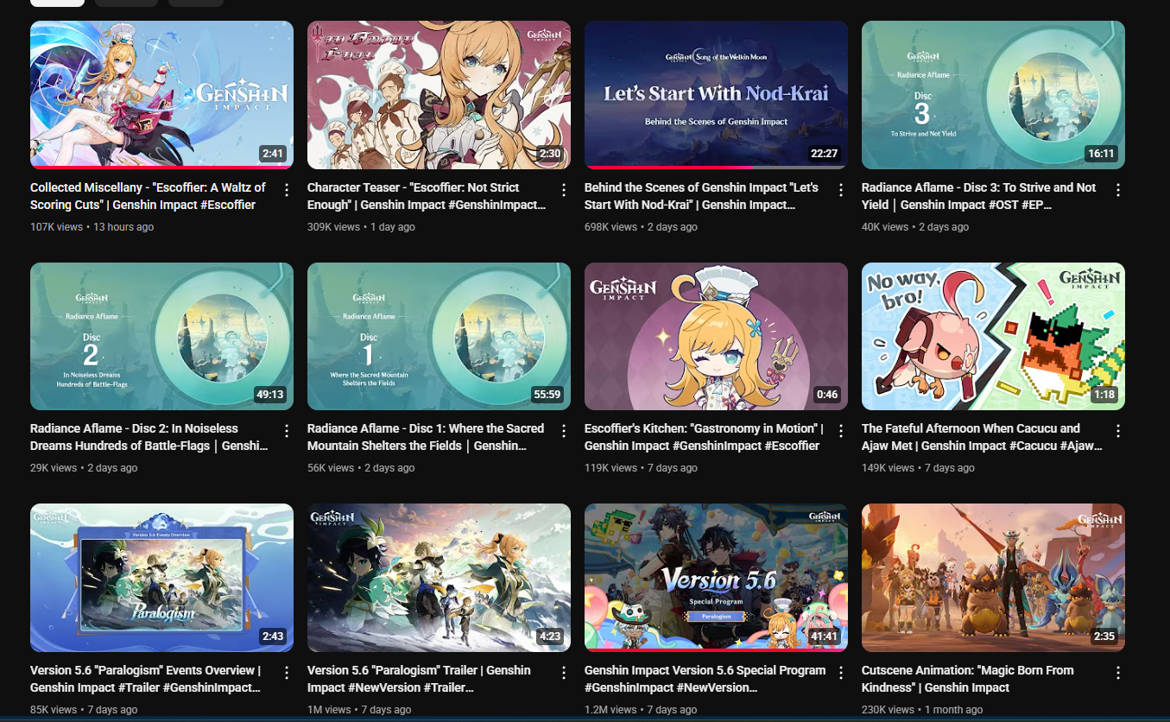Click the Radiance Aflame Disc 2 thumbnail
Image resolution: width=1170 pixels, height=722 pixels.
point(161,336)
